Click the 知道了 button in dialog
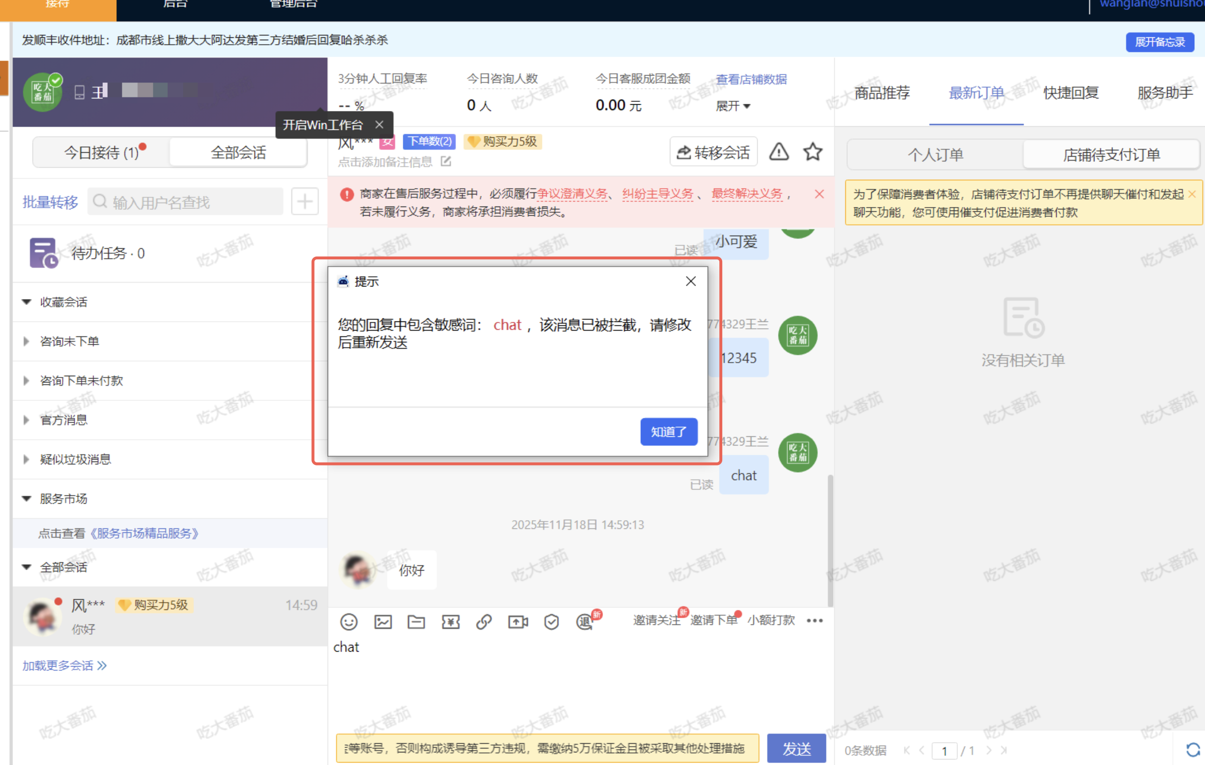 pyautogui.click(x=669, y=431)
